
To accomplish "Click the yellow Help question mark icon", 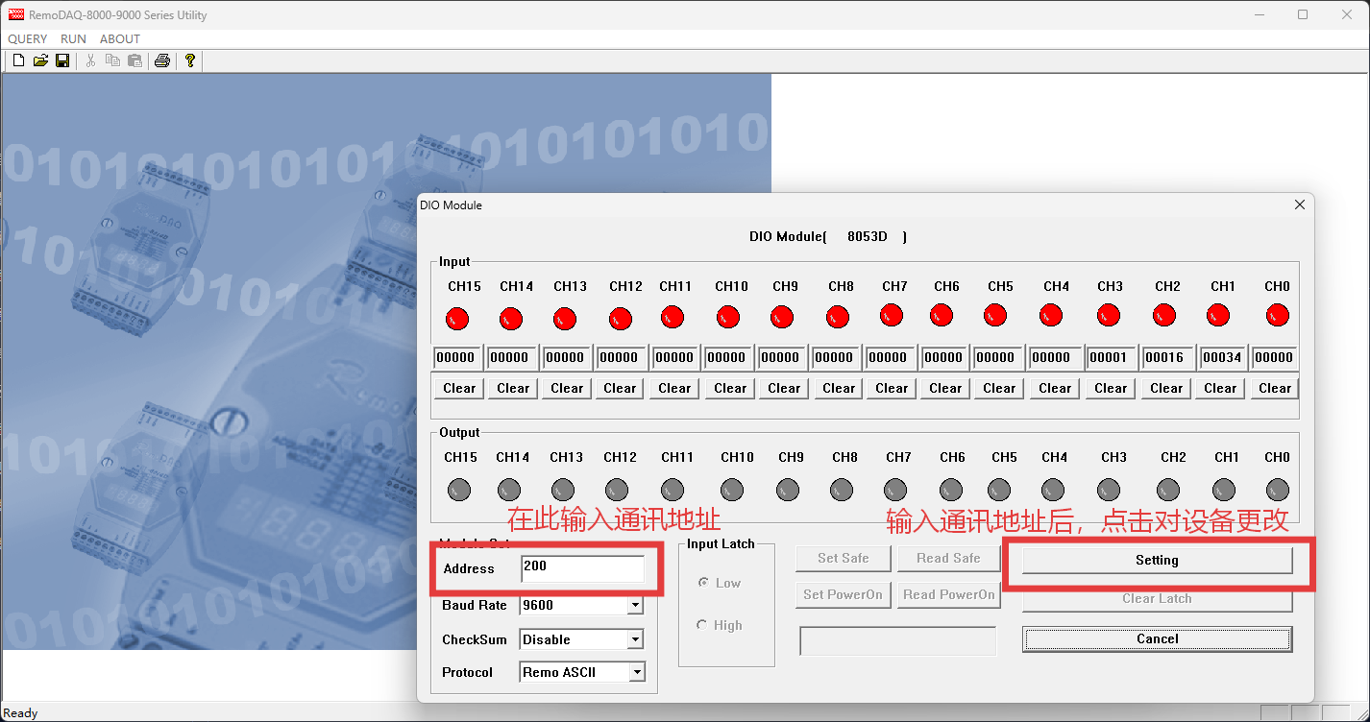I will [x=190, y=60].
